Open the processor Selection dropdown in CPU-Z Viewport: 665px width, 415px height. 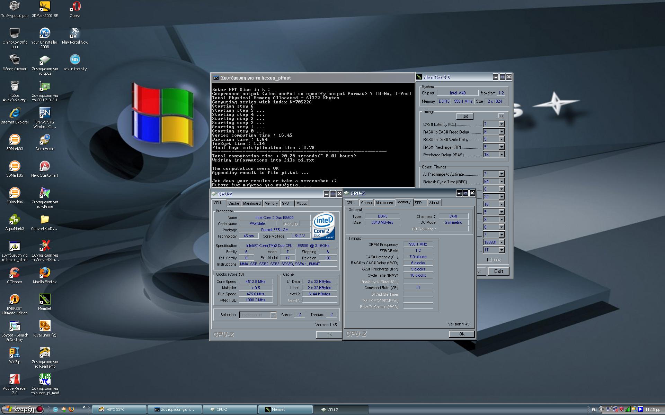(273, 315)
